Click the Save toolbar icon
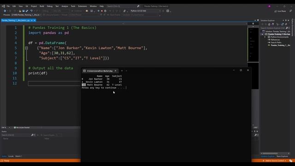295x166 pixels. pyautogui.click(x=24, y=11)
